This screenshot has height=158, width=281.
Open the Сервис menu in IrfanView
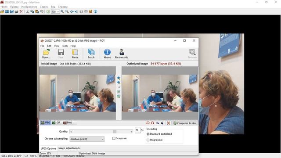[44, 7]
